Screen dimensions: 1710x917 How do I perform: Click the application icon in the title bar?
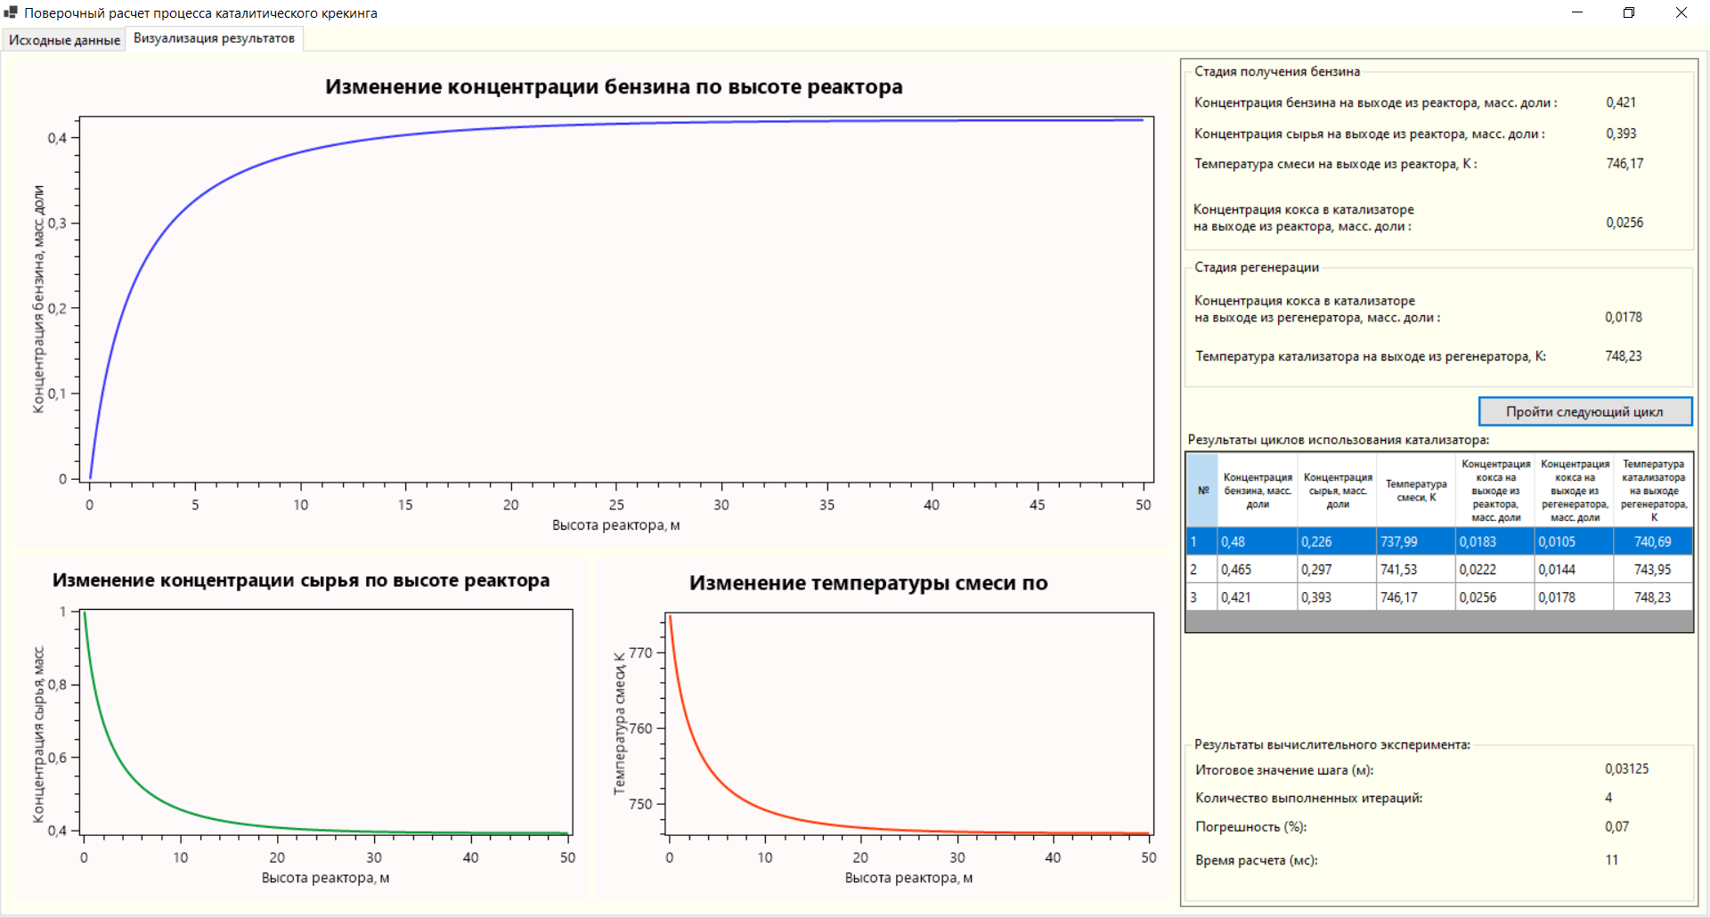click(x=12, y=12)
